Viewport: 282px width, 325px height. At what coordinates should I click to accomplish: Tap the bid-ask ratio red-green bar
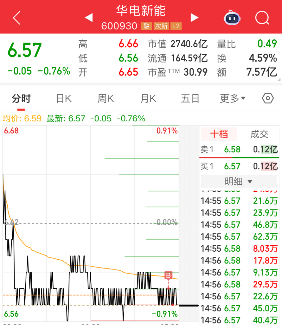[239, 158]
